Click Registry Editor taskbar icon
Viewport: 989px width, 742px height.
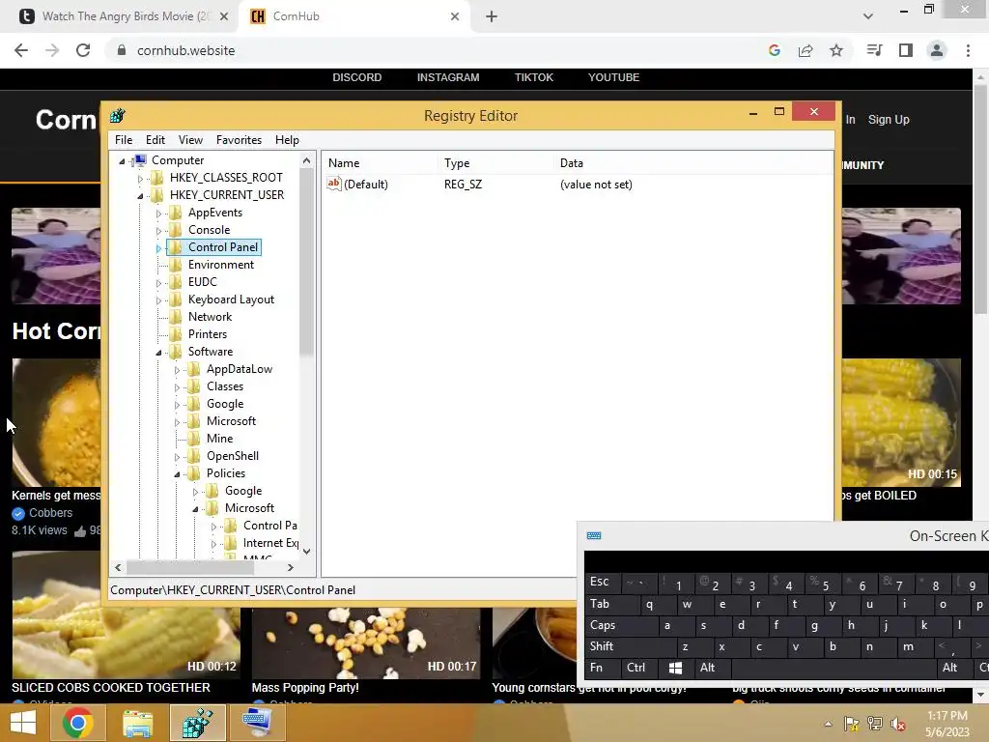(197, 723)
